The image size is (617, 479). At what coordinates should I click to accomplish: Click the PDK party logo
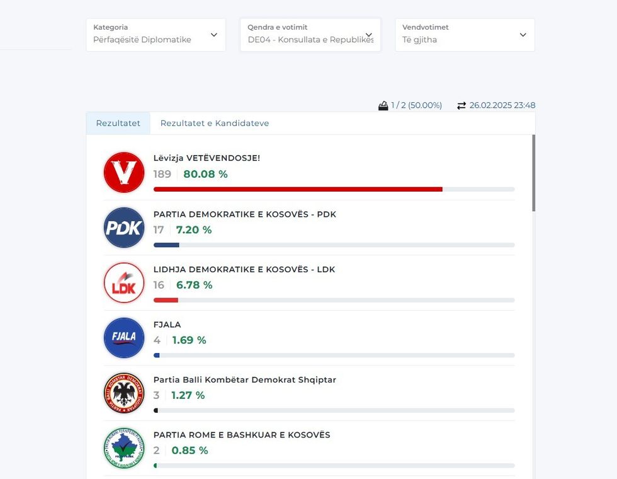pos(124,228)
